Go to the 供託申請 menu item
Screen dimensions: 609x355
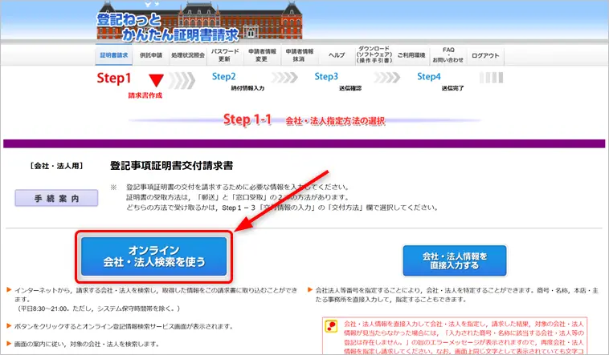150,56
